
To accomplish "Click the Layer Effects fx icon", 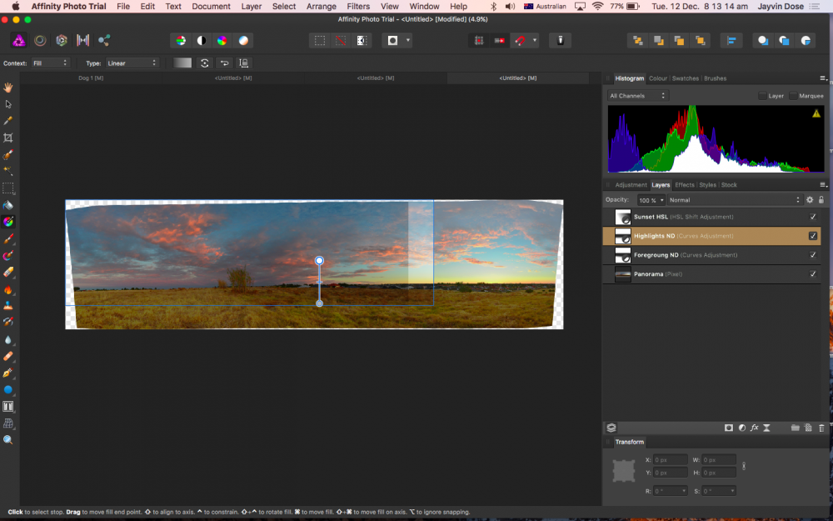I will tap(754, 428).
